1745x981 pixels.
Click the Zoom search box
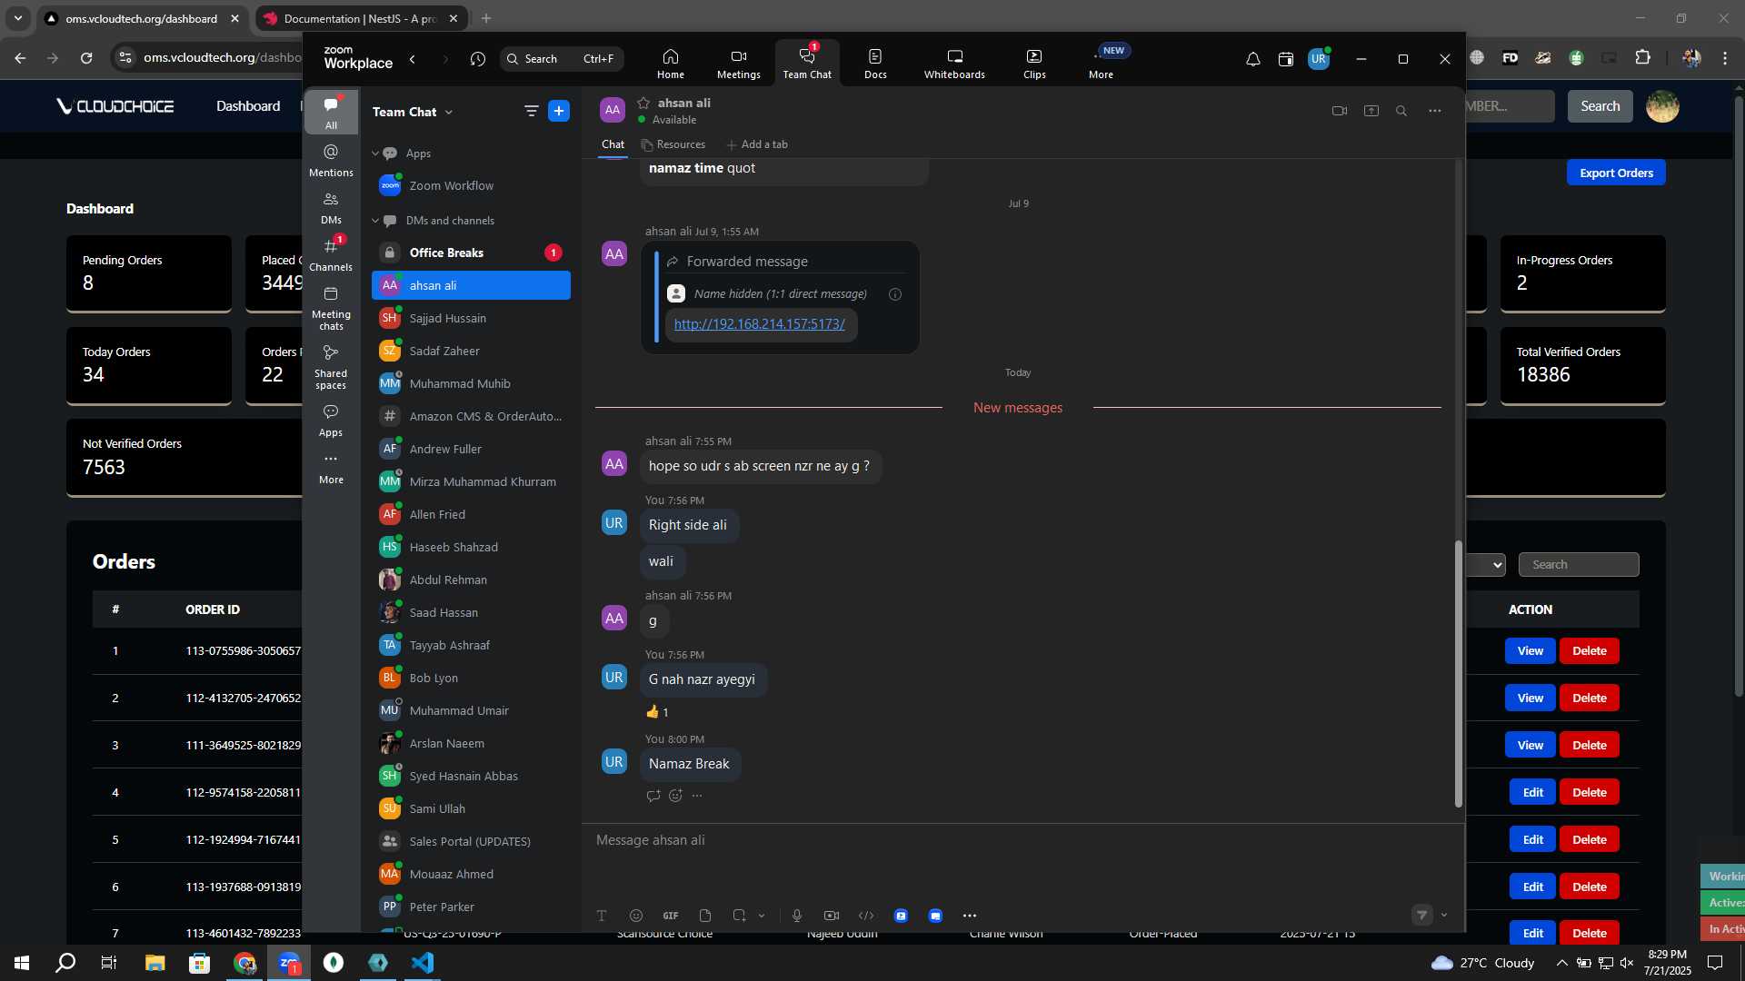[x=562, y=59]
